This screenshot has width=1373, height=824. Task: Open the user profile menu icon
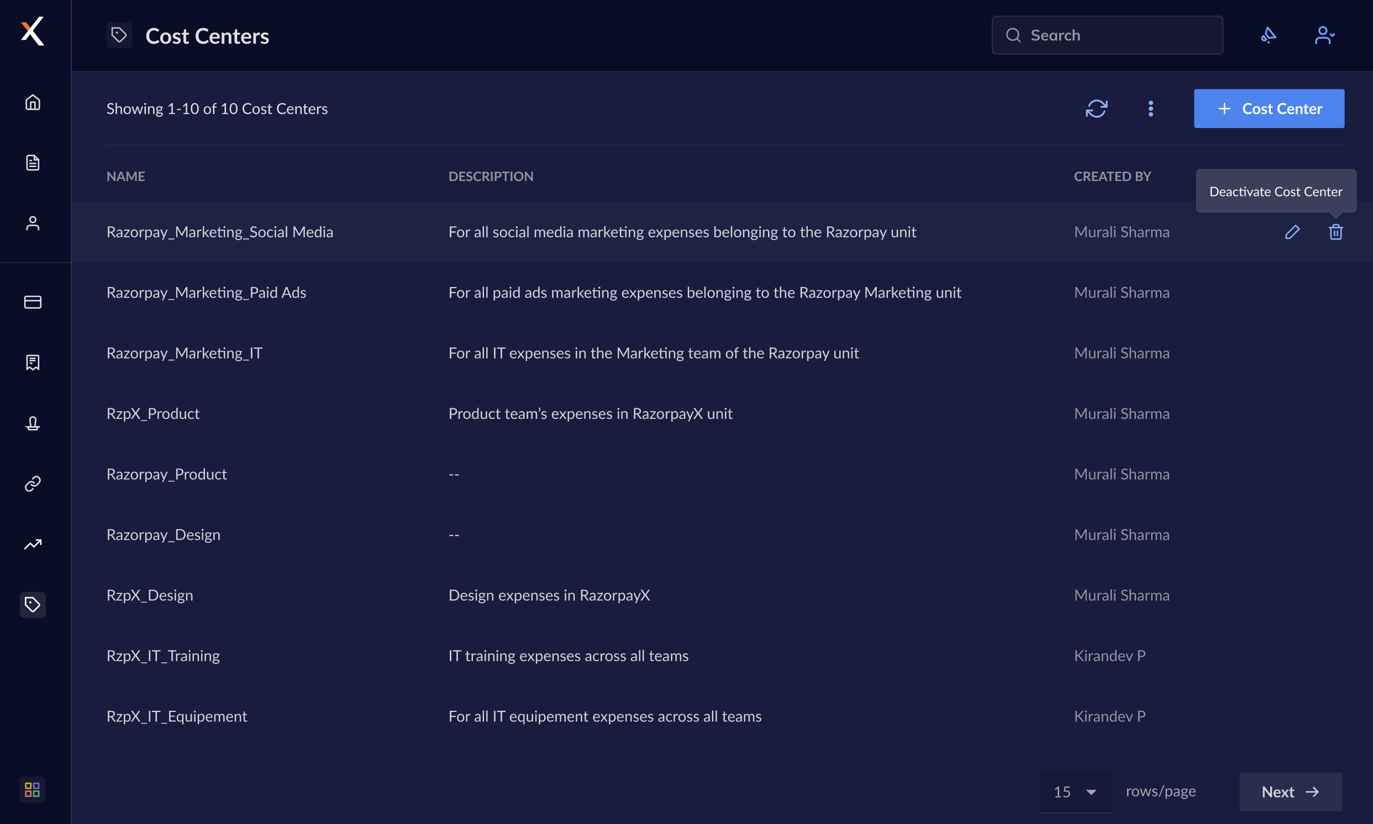[1324, 35]
